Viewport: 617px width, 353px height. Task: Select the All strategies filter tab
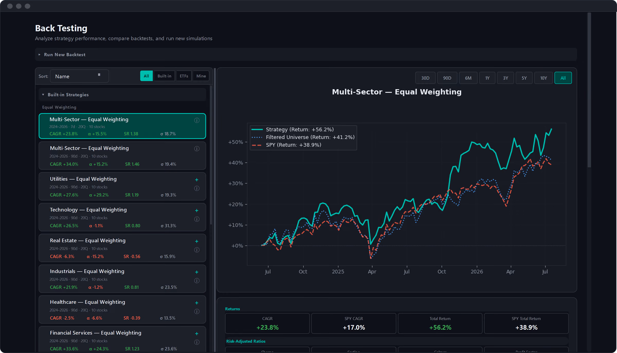[x=146, y=76]
